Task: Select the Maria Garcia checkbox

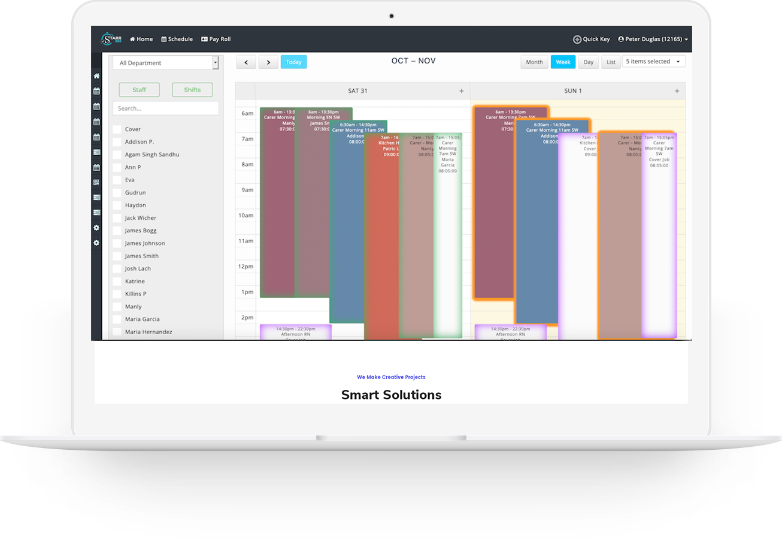Action: [x=117, y=319]
